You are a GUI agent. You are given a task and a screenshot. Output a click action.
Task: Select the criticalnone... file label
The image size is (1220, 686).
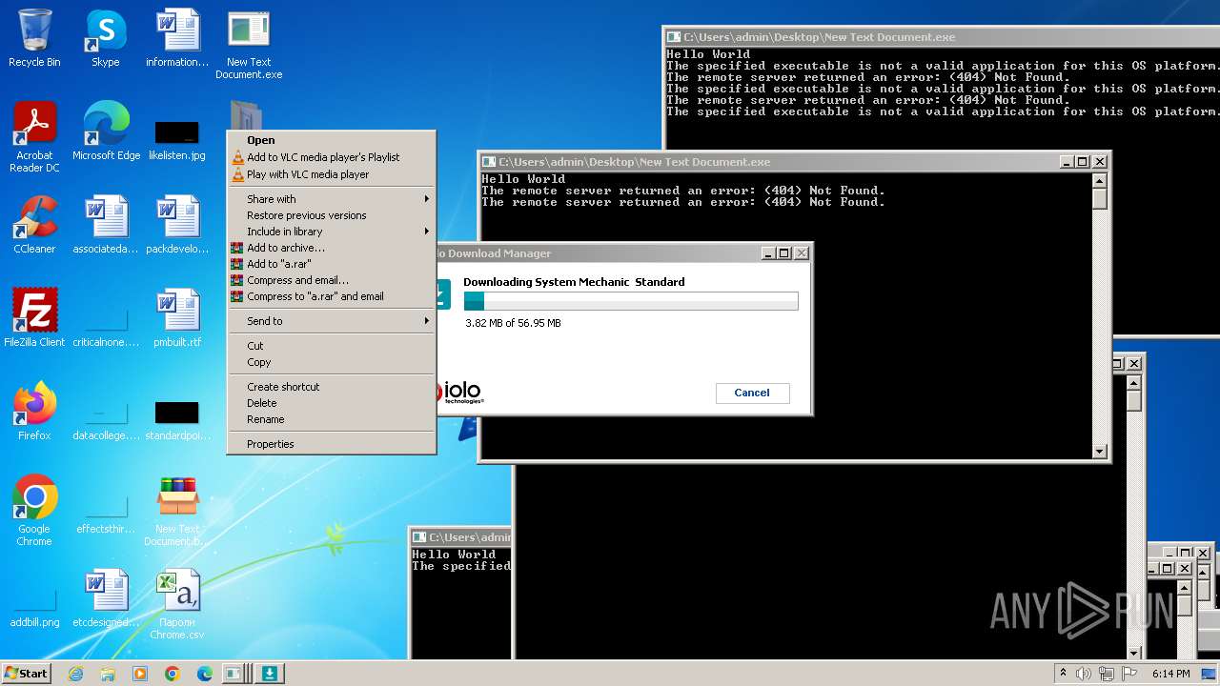(x=106, y=342)
